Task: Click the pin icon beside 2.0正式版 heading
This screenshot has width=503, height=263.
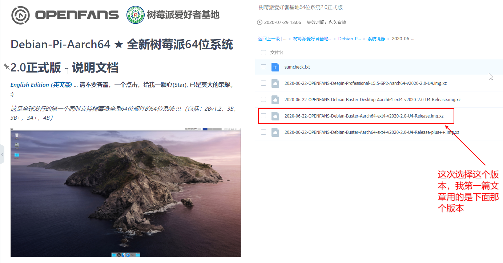Action: (x=7, y=67)
